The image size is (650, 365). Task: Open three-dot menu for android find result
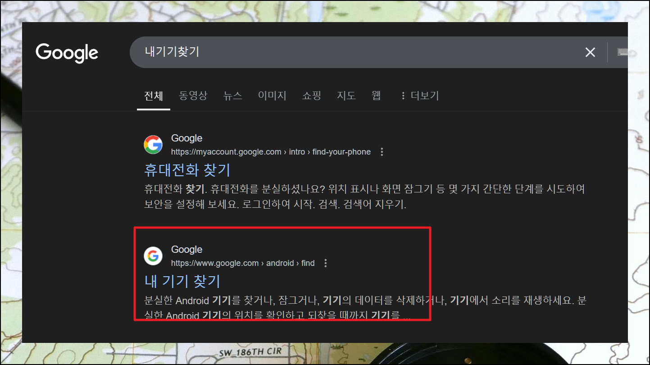tap(326, 263)
